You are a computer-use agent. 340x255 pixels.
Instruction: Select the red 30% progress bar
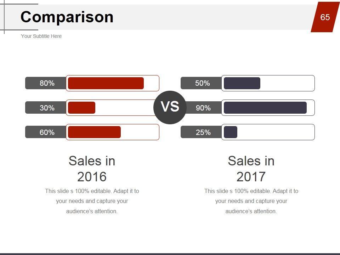click(81, 108)
